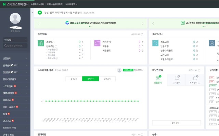This screenshot has height=136, width=219.
Task: Expand the 스토어관리 sidebar menu
Action: pyautogui.click(x=15, y=86)
